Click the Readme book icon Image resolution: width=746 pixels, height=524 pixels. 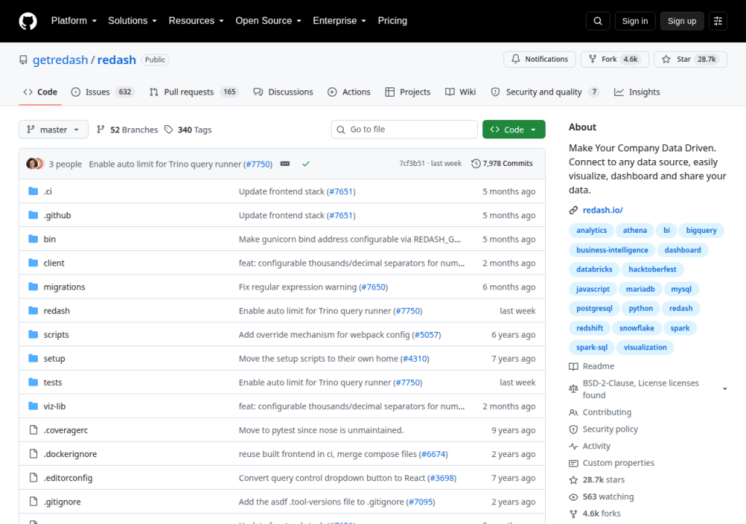coord(573,366)
